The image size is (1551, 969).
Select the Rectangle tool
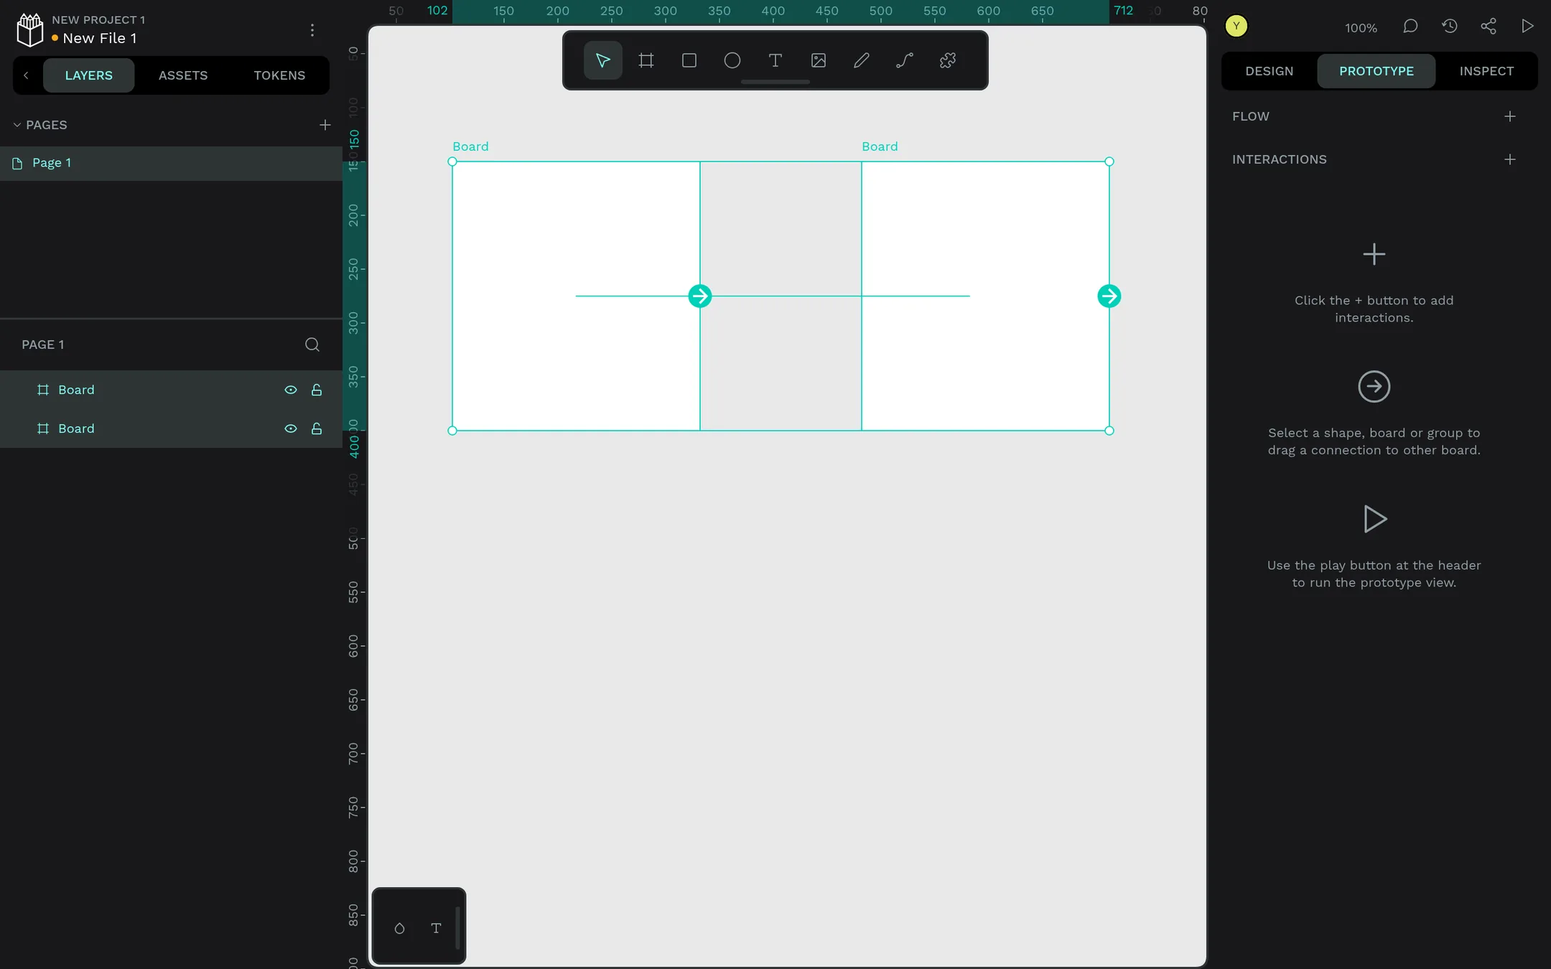click(x=689, y=60)
